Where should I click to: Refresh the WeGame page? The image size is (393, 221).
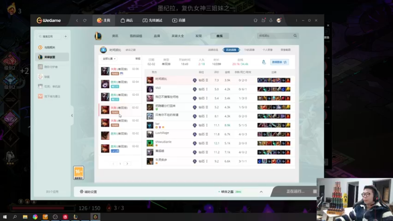click(84, 21)
